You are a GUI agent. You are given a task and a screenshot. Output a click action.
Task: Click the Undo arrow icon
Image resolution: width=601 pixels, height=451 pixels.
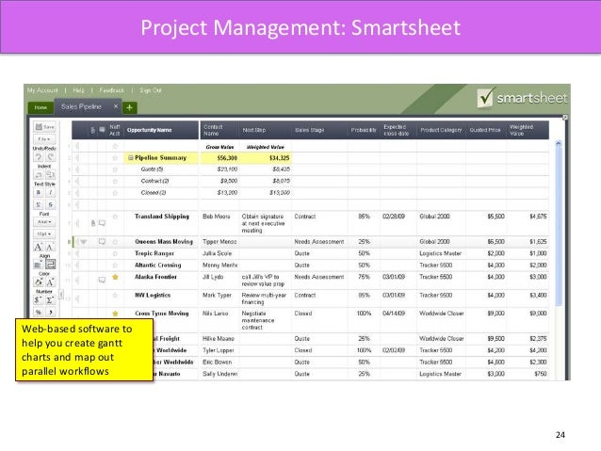pos(39,157)
